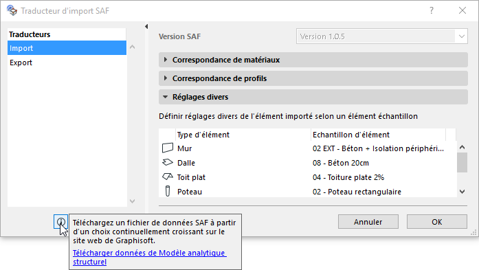Click the 08 - Béton 20cm sample cell
The width and height of the screenshot is (479, 270).
coord(341,163)
